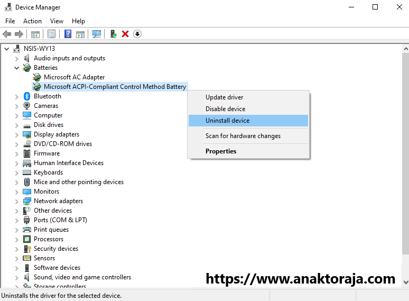Select Microsoft AC Adapter tree item
The image size is (409, 301).
coord(74,77)
